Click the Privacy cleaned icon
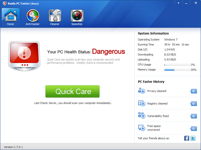This screenshot has width=201, height=150. (x=141, y=91)
